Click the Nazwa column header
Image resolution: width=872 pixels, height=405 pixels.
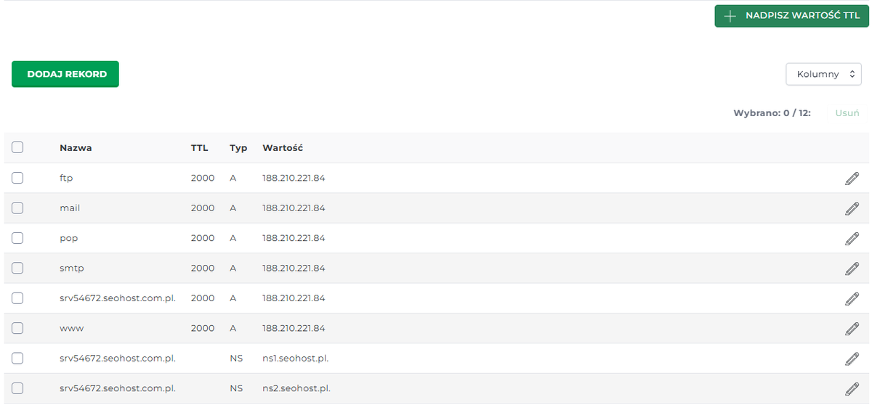(76, 148)
